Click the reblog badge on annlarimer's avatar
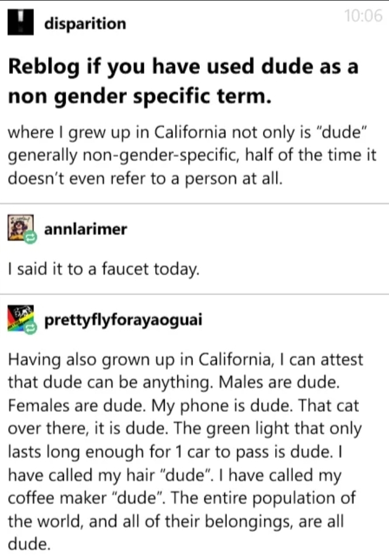The height and width of the screenshot is (559, 389). [x=31, y=238]
